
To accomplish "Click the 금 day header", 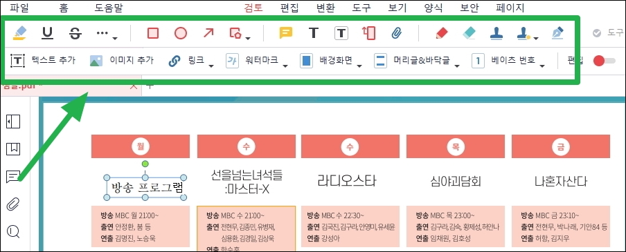I will coord(560,146).
